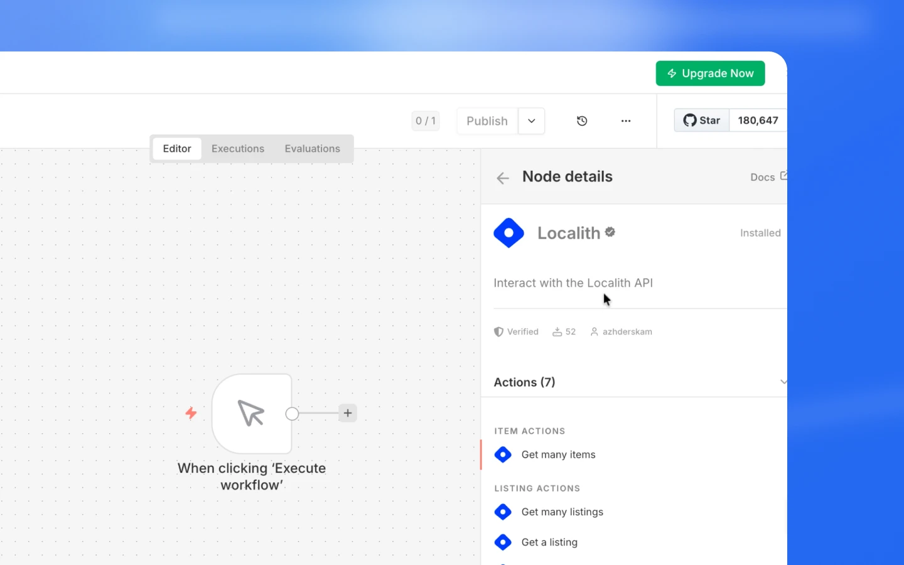Open the ellipsis options menu
Screen dimensions: 904x565
(x=626, y=121)
